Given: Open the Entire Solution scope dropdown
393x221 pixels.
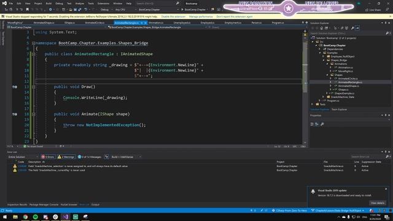Looking at the screenshot, I should coord(23,157).
